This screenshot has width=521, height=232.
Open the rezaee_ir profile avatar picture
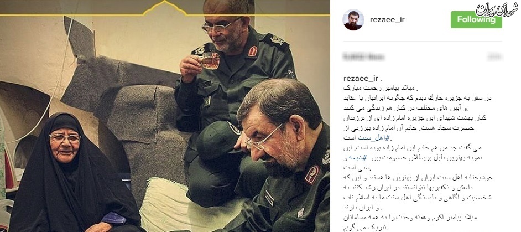353,19
